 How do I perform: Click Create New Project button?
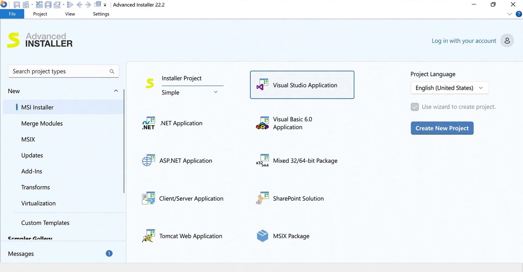(x=442, y=128)
